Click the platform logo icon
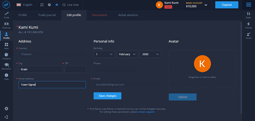Screen dimensions: 255x121 point(6,5)
